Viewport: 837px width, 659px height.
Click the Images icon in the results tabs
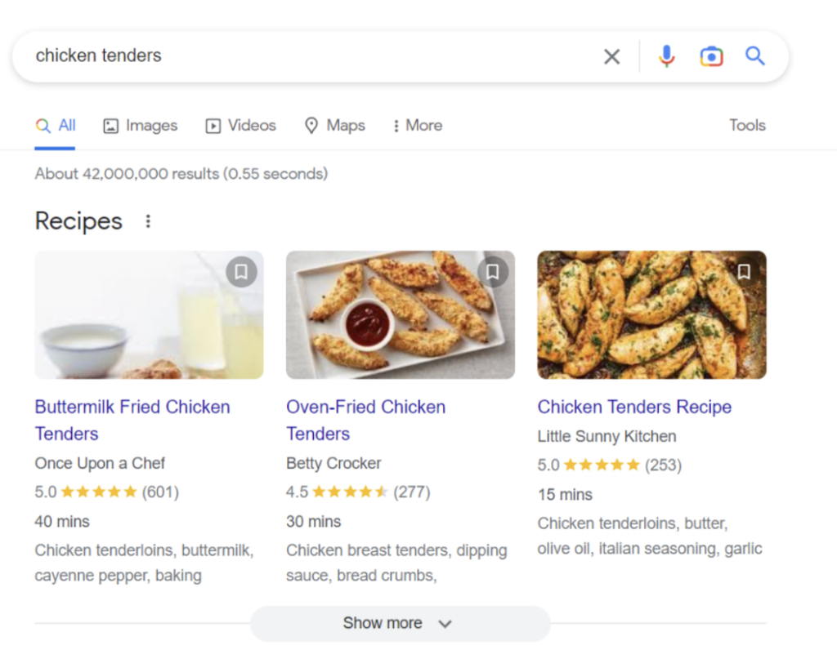(110, 125)
